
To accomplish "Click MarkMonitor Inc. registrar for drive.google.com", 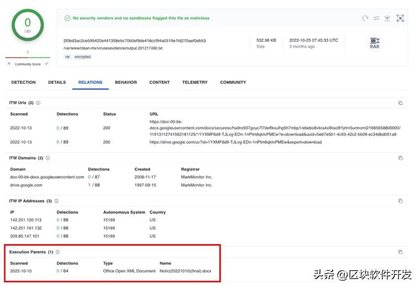I will click(196, 185).
